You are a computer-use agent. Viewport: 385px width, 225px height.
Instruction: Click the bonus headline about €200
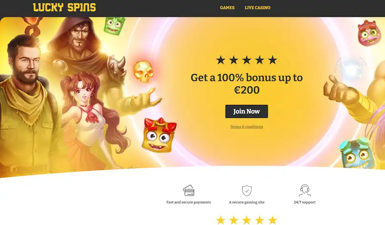click(x=247, y=83)
